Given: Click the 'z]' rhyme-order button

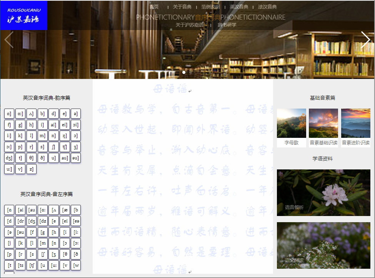Looking at the screenshot, I should pyautogui.click(x=31, y=169).
